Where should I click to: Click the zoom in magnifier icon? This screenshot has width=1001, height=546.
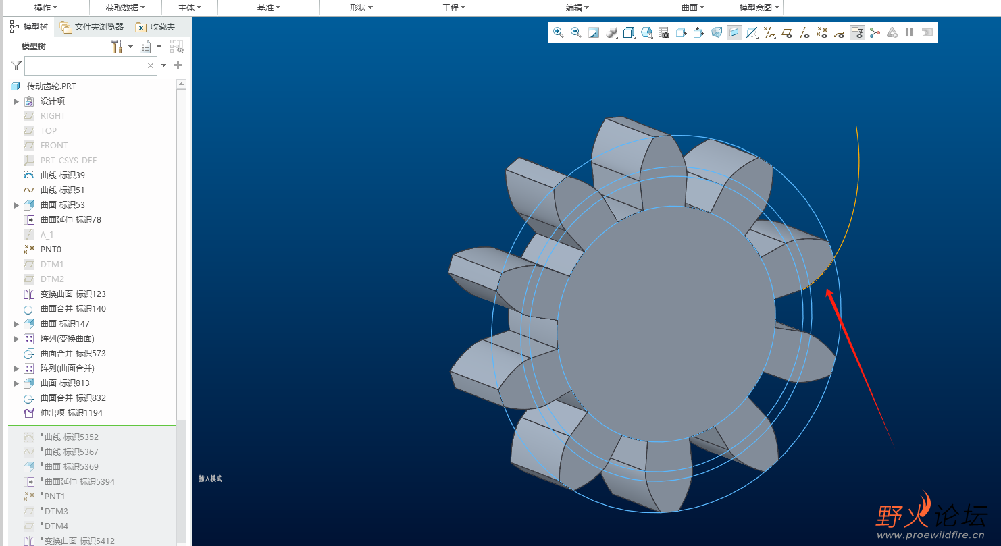[559, 32]
